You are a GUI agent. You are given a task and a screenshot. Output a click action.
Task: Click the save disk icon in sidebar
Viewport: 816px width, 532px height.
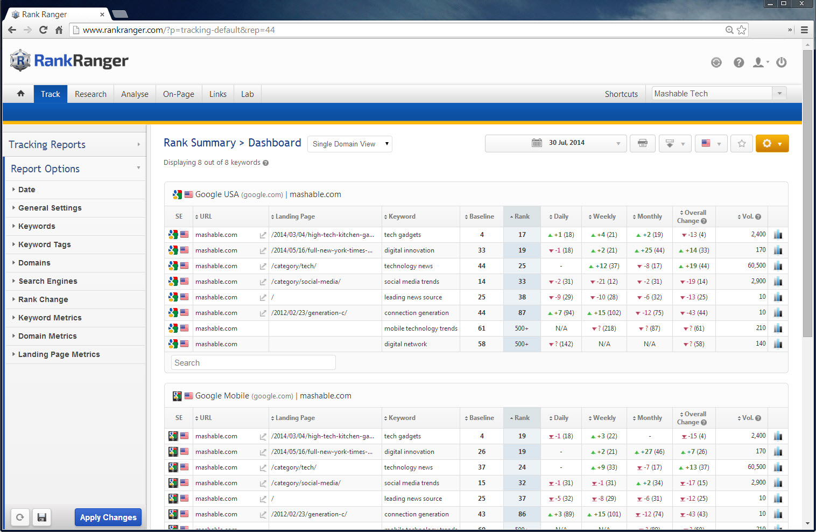(41, 517)
